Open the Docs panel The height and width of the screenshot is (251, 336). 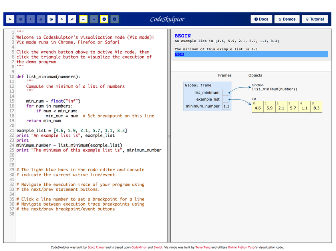click(261, 19)
